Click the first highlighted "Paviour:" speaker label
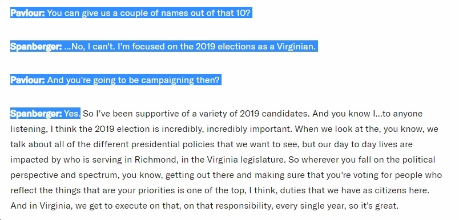Screen dimensions: 459x220 coord(27,13)
